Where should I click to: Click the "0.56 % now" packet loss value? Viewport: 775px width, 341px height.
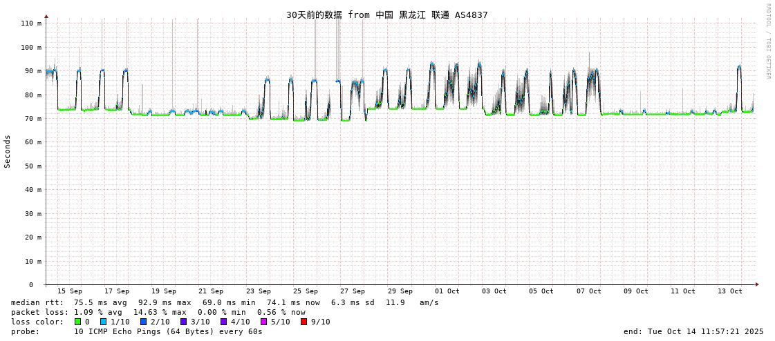pos(281,313)
